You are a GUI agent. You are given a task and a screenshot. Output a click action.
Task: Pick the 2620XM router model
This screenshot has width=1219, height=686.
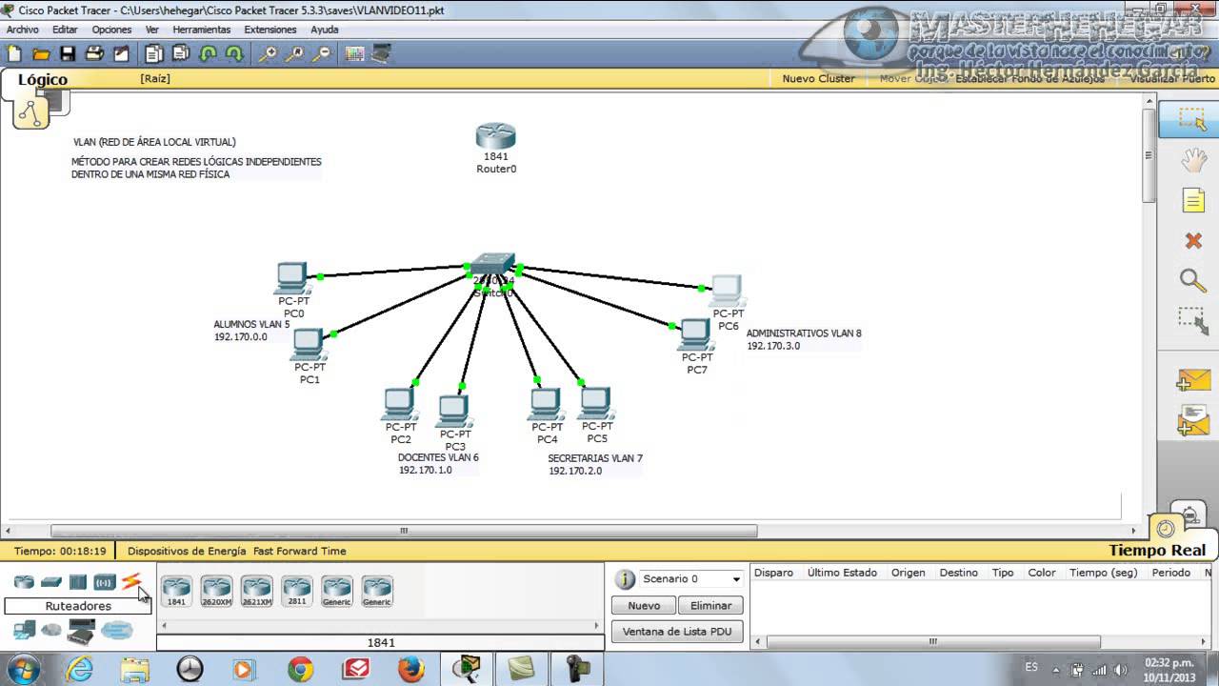(216, 591)
